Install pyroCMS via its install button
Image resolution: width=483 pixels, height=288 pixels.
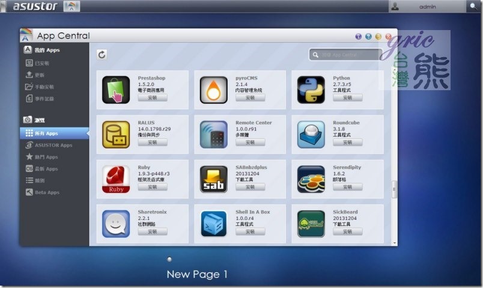click(x=250, y=98)
